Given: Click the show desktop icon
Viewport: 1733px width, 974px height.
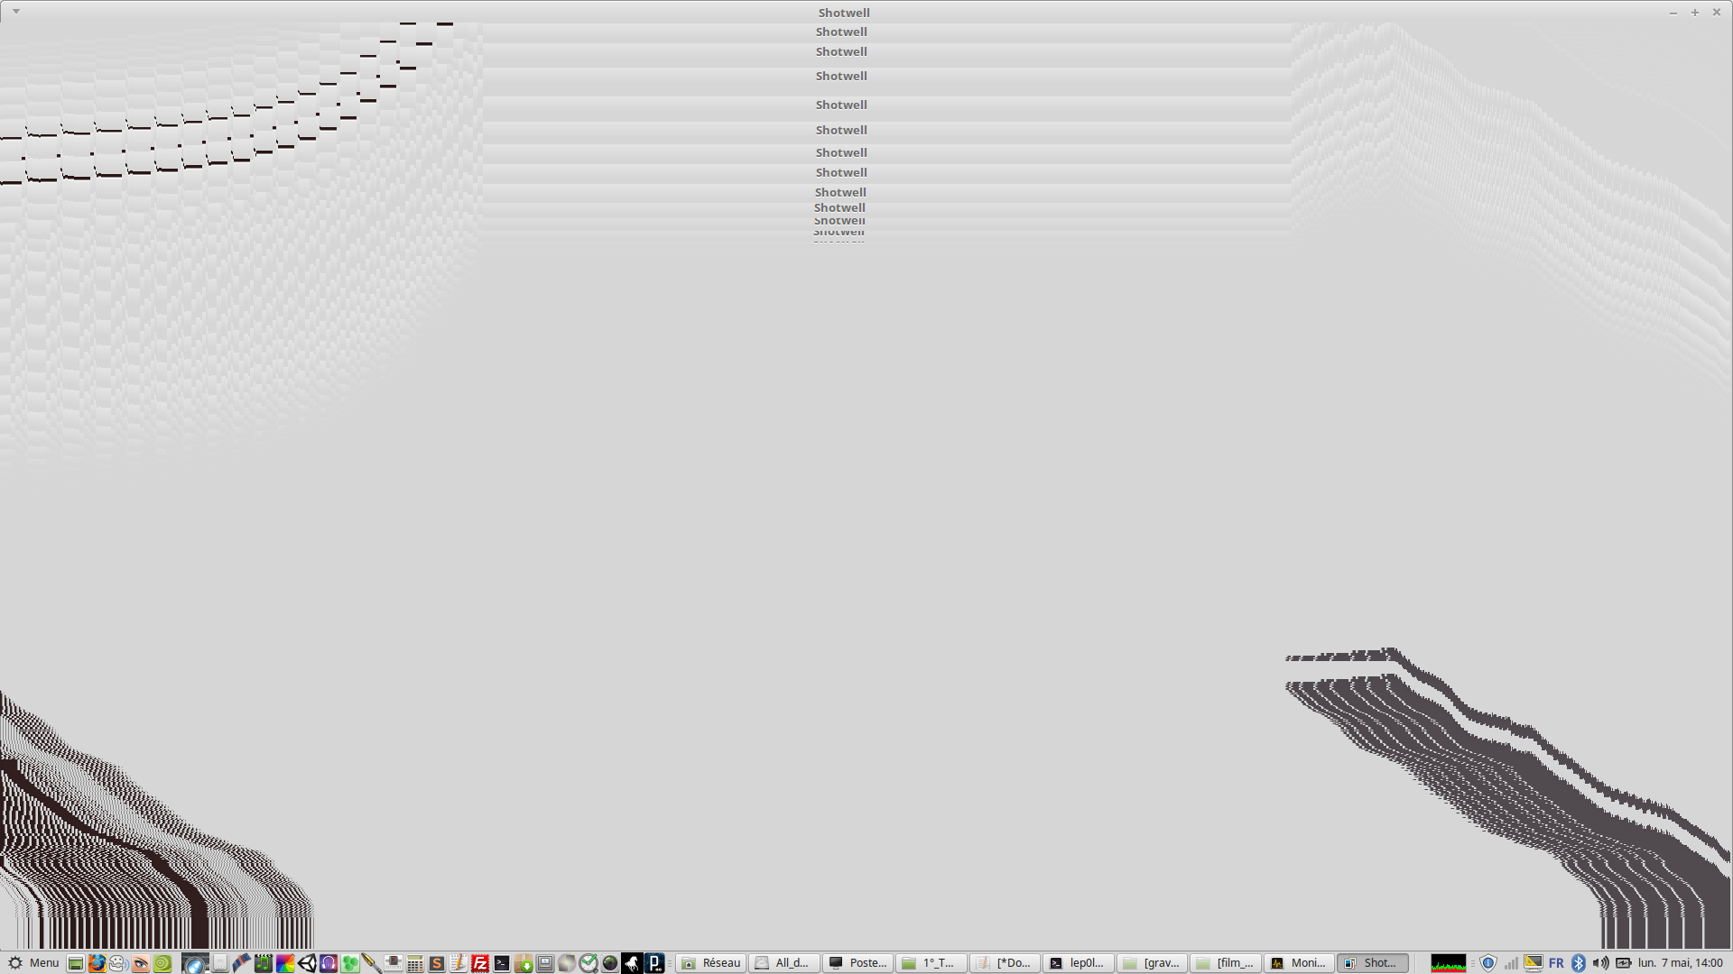Looking at the screenshot, I should 76,963.
